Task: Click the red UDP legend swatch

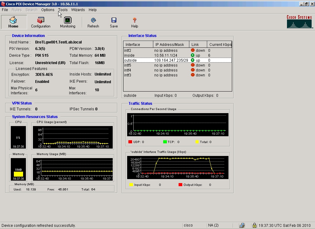Action: (x=130, y=142)
